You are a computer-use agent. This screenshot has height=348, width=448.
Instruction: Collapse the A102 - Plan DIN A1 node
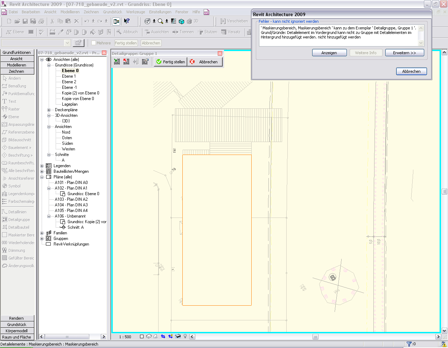click(49, 188)
